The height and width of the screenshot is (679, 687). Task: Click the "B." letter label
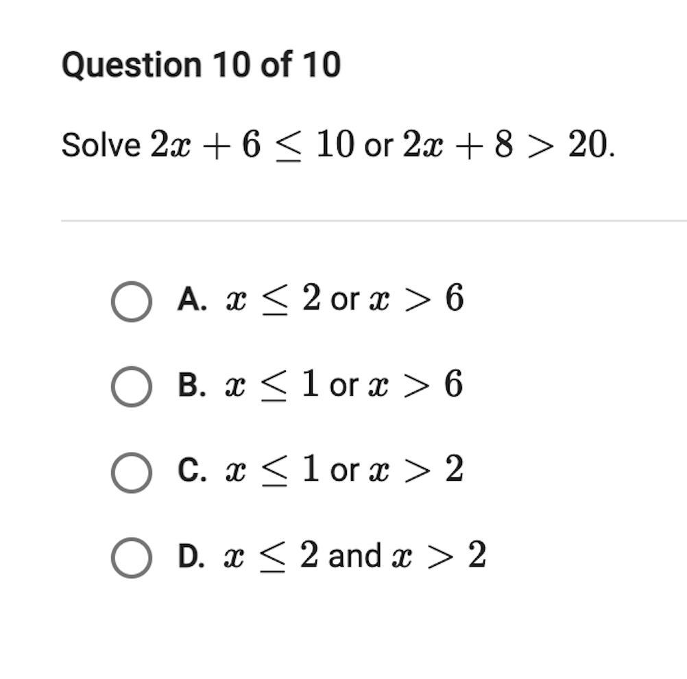[x=192, y=385]
